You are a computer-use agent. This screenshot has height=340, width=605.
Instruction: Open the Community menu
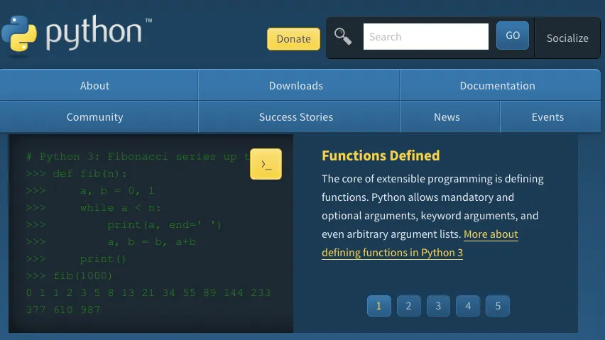pyautogui.click(x=94, y=117)
